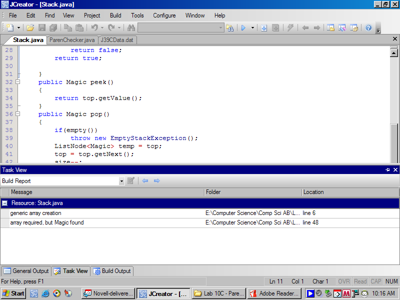The image size is (400, 300).
Task: Open the Configure menu
Action: coord(164,15)
